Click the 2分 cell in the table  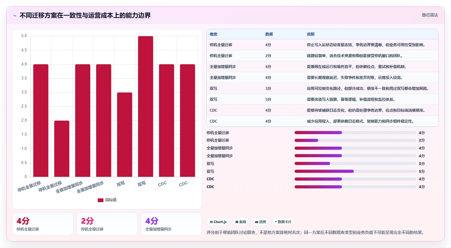[268, 56]
